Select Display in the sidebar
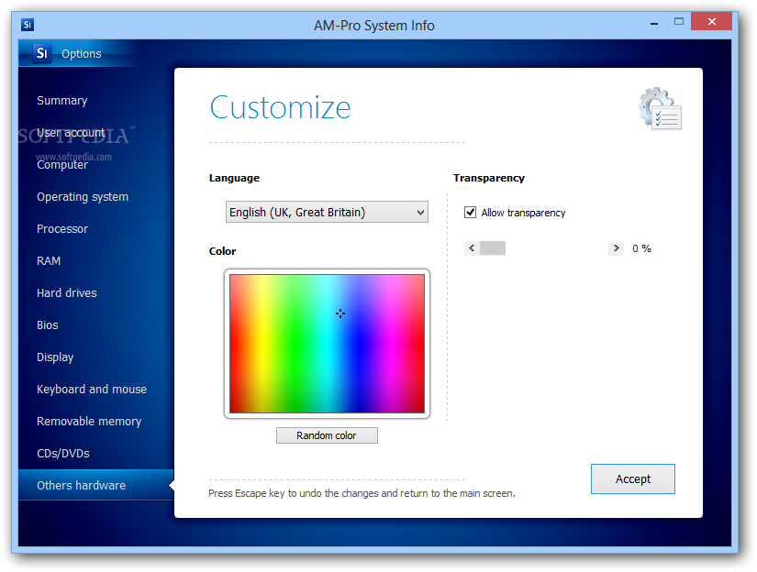This screenshot has height=572, width=757. (55, 357)
